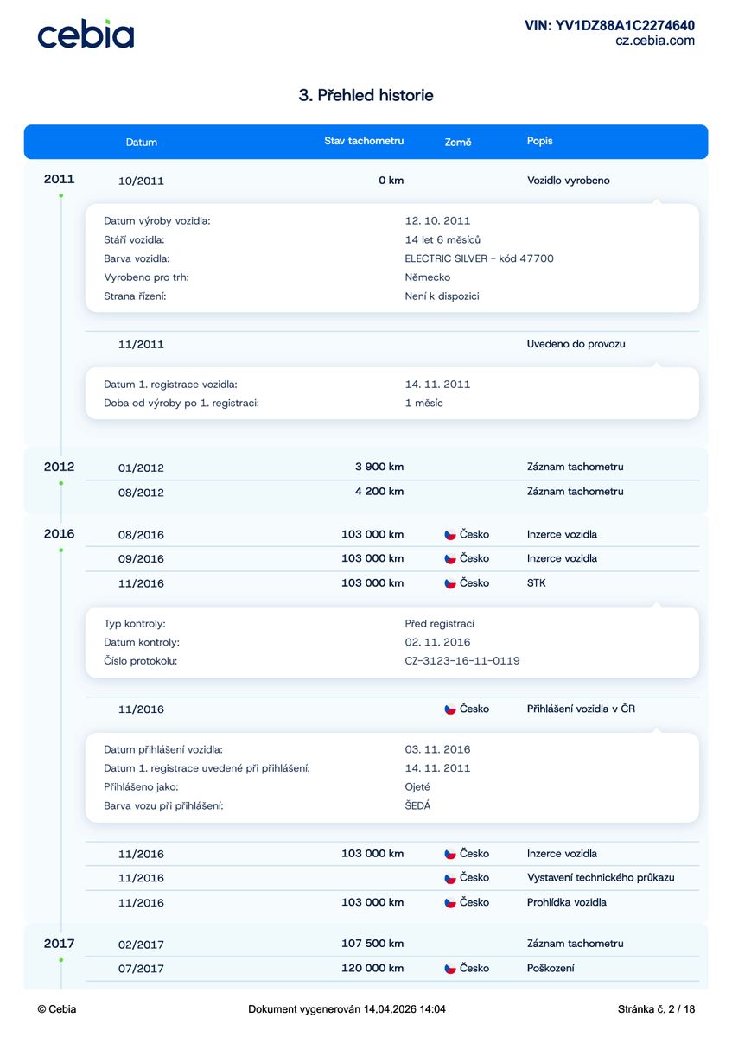Select the green timeline dot under 2011
Screen dimensions: 732x1037
[60, 196]
